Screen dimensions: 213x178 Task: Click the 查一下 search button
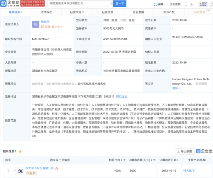pyautogui.click(x=120, y=4)
